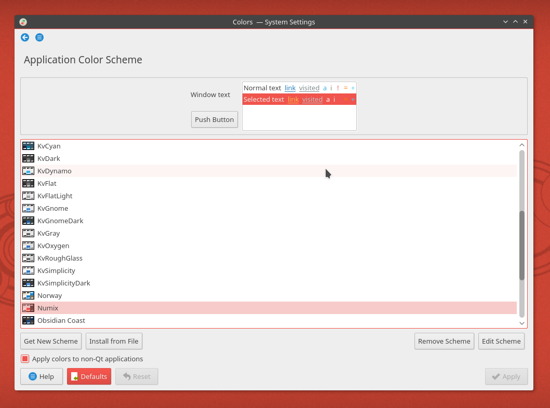Select the KvDark scheme name

pos(49,158)
